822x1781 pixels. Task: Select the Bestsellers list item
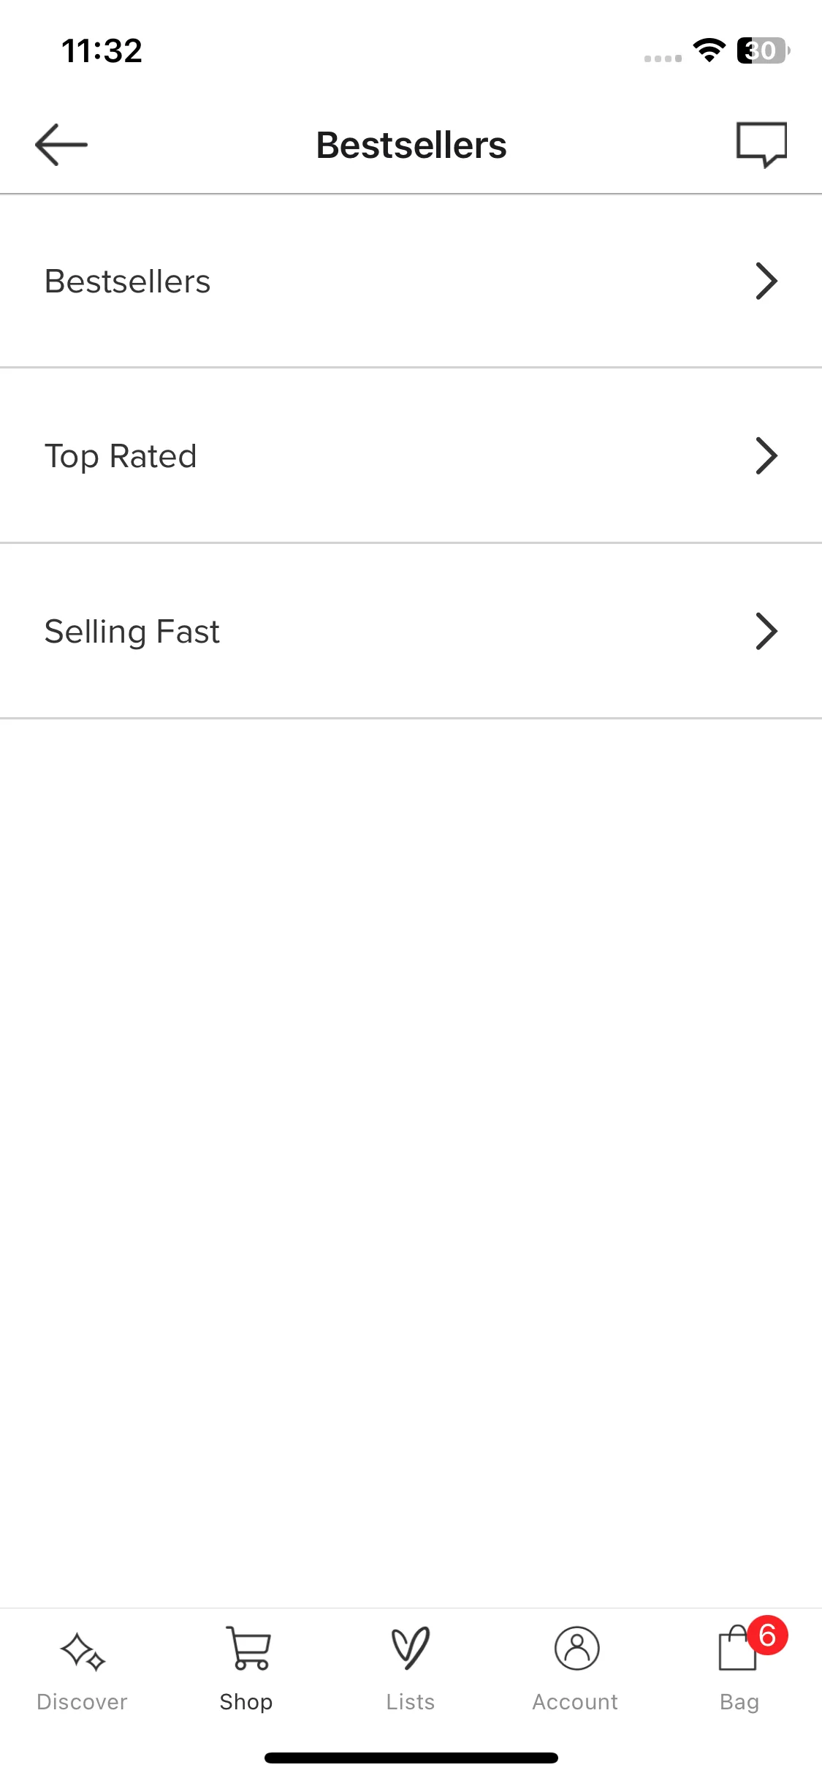pyautogui.click(x=411, y=281)
